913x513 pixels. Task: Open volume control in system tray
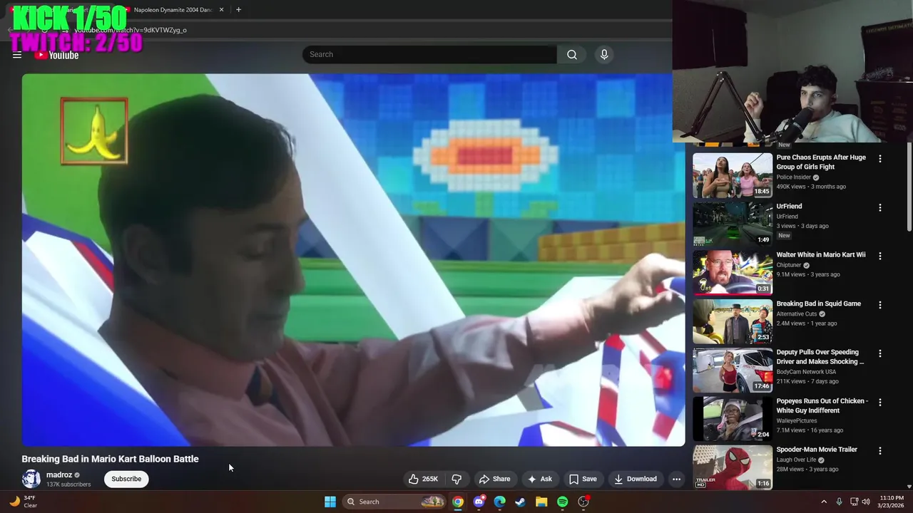[x=866, y=502]
